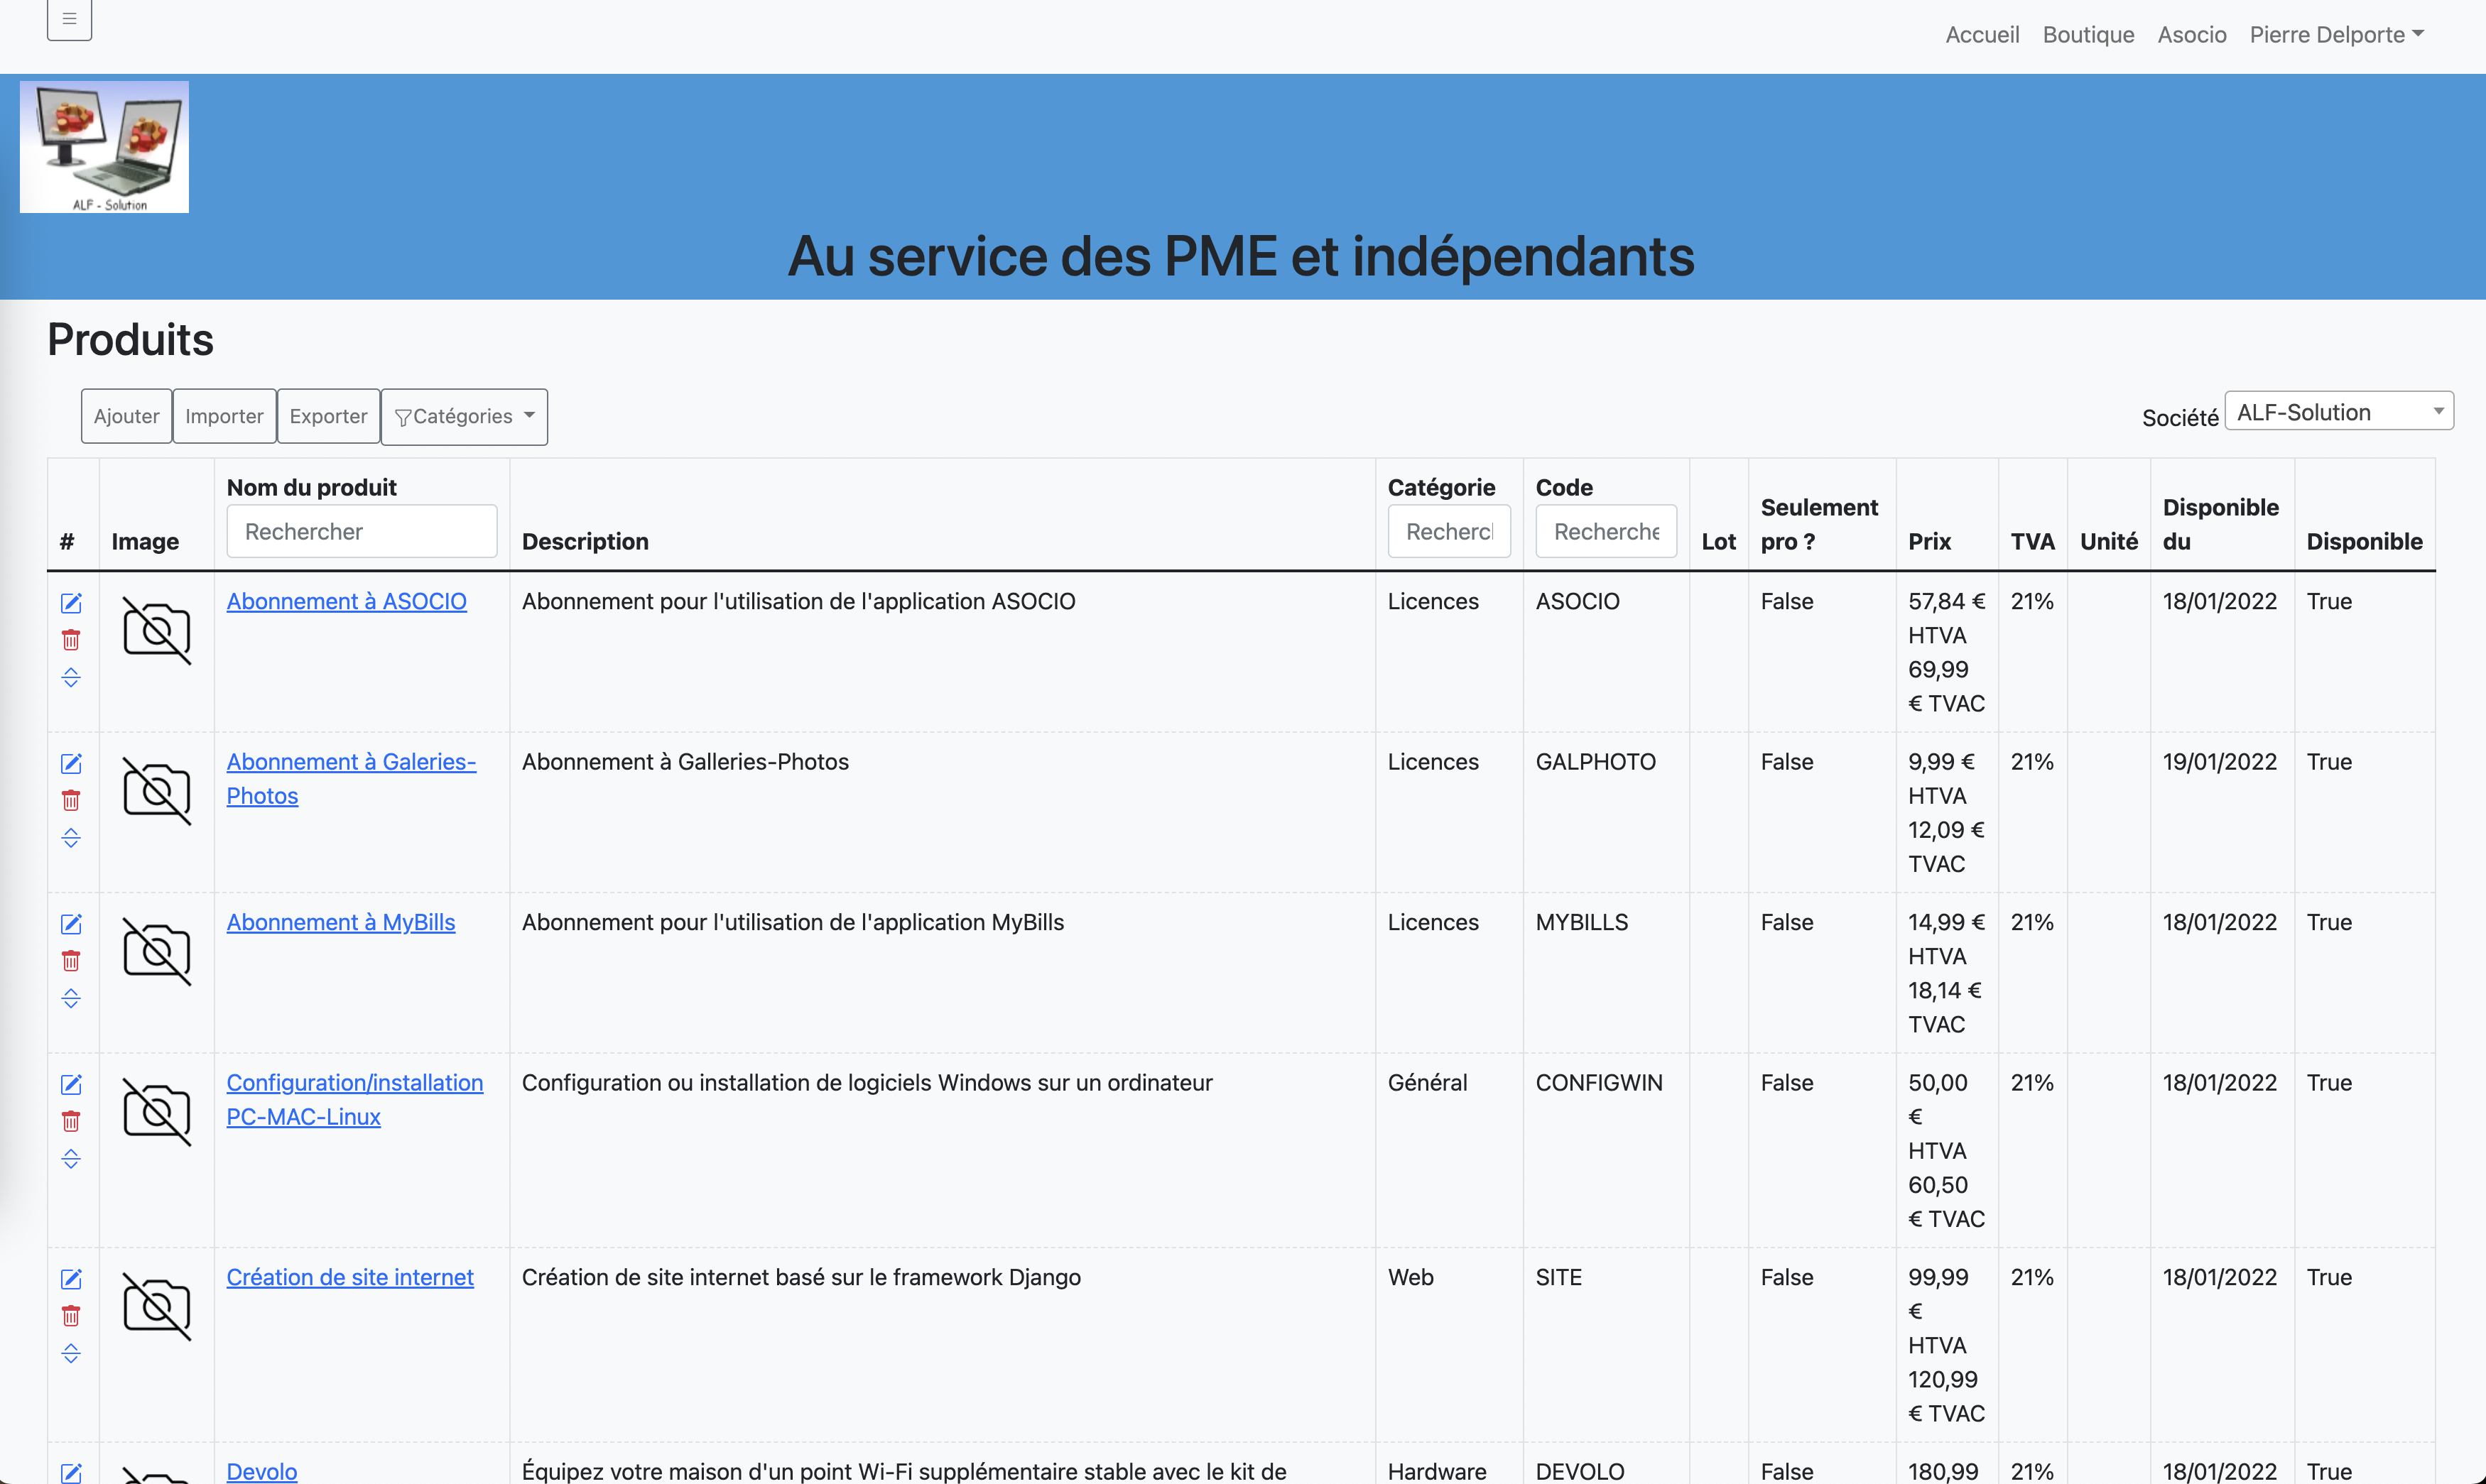Click the Prix column header
Image resolution: width=2486 pixels, height=1484 pixels.
(x=1929, y=542)
